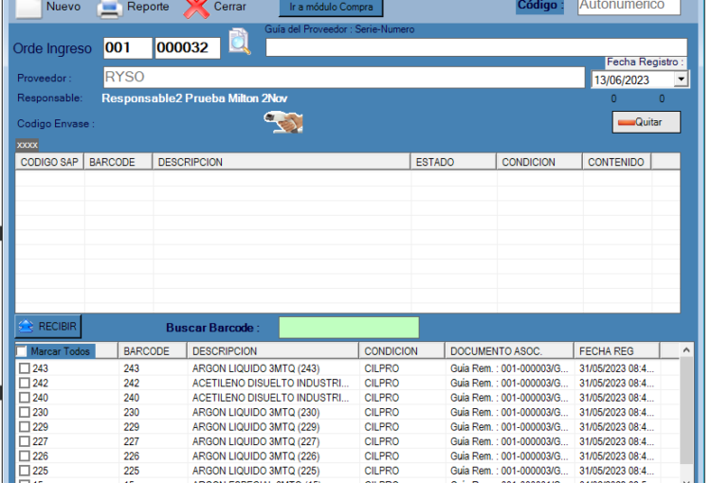Viewport: 711px width, 483px height.
Task: Click the Reporte printer icon
Action: click(111, 9)
